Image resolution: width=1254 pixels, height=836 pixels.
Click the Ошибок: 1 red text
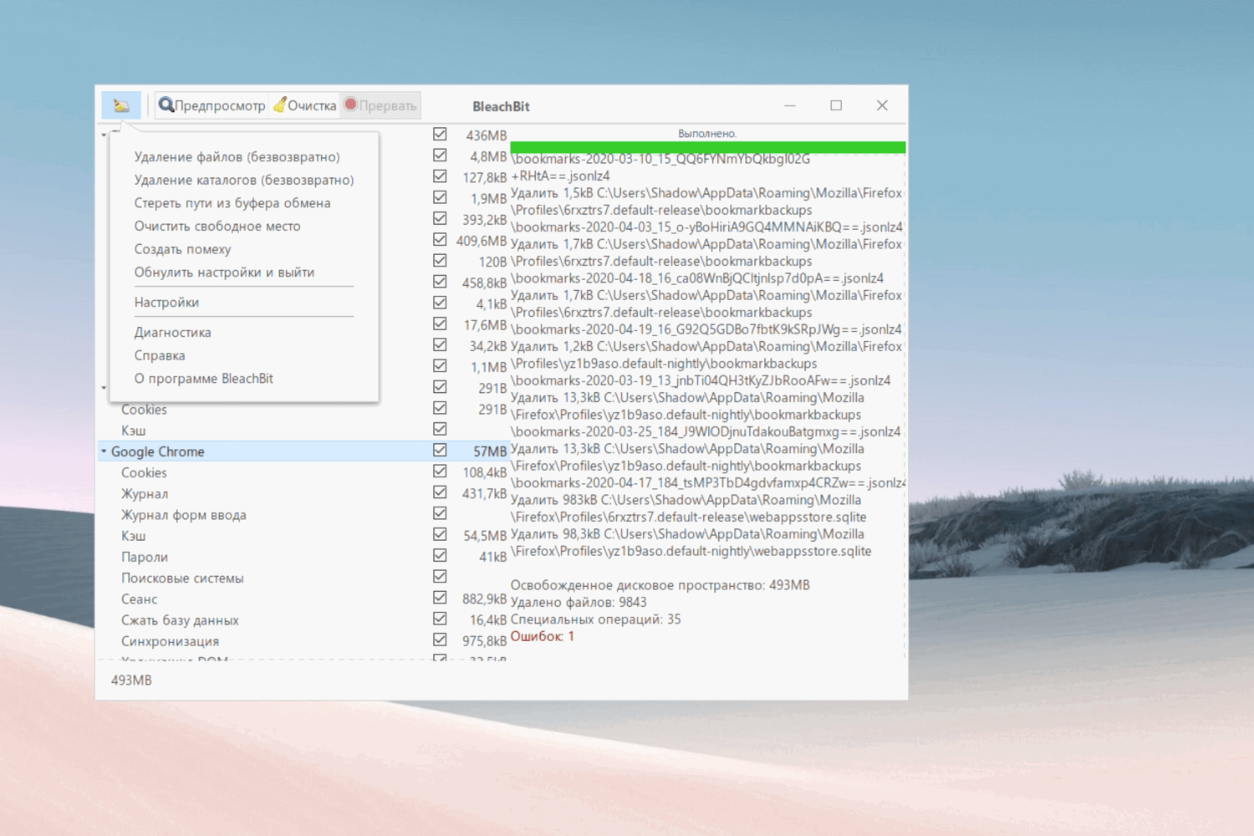tap(542, 636)
